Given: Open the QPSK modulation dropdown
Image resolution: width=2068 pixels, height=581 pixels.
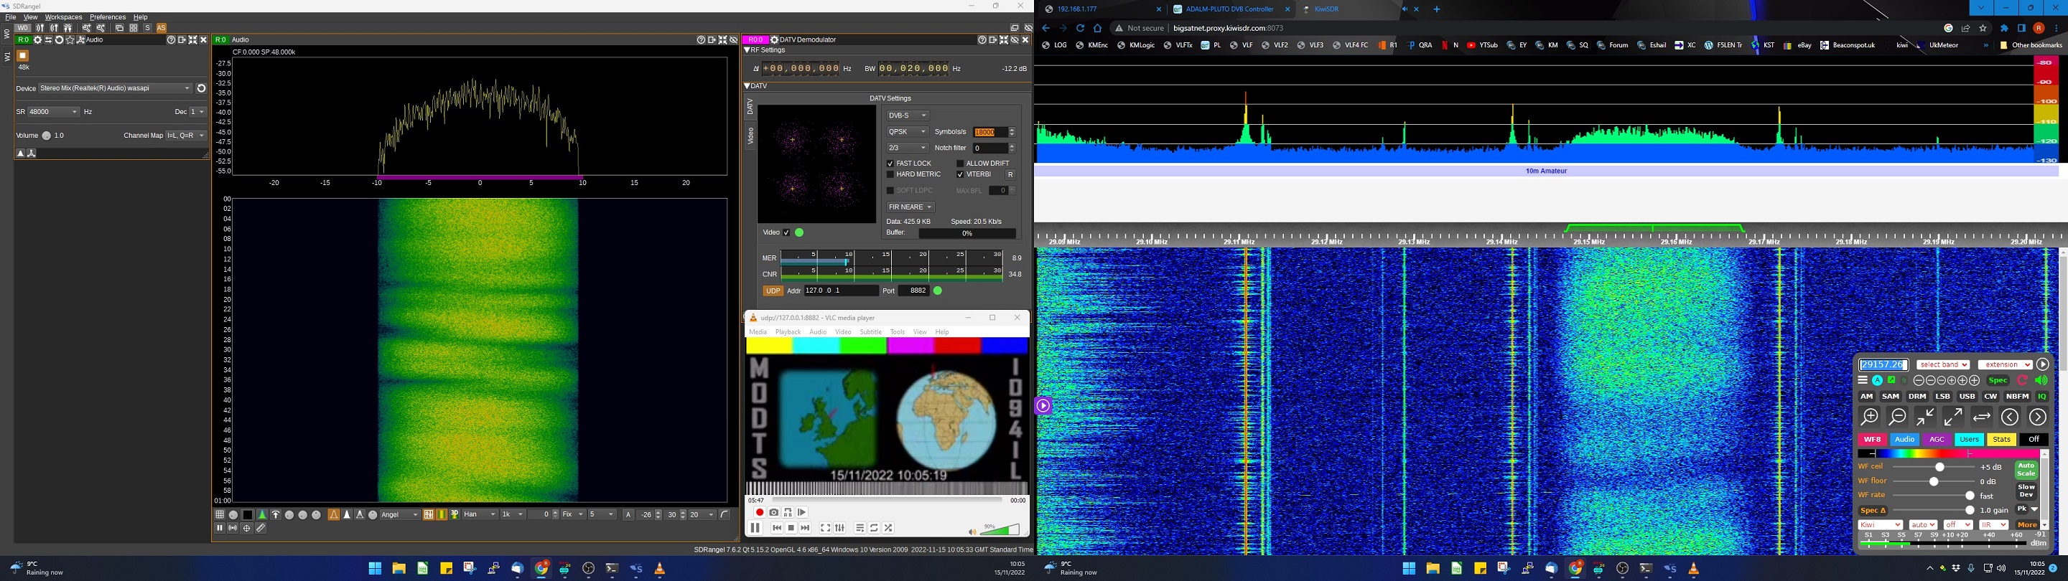Looking at the screenshot, I should click(x=908, y=131).
